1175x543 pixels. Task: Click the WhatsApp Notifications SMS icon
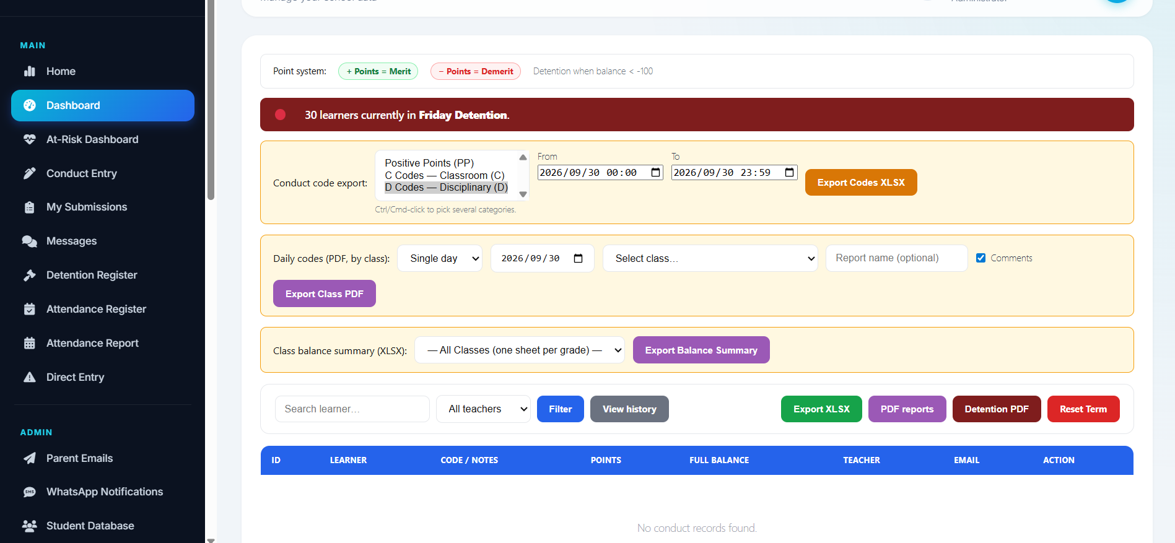[x=29, y=492]
